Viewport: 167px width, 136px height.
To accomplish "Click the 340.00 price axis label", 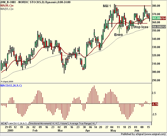I will tap(156, 39).
